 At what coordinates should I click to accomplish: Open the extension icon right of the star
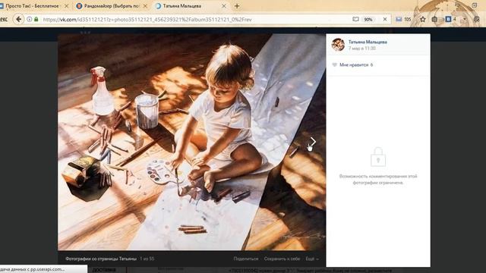click(434, 19)
